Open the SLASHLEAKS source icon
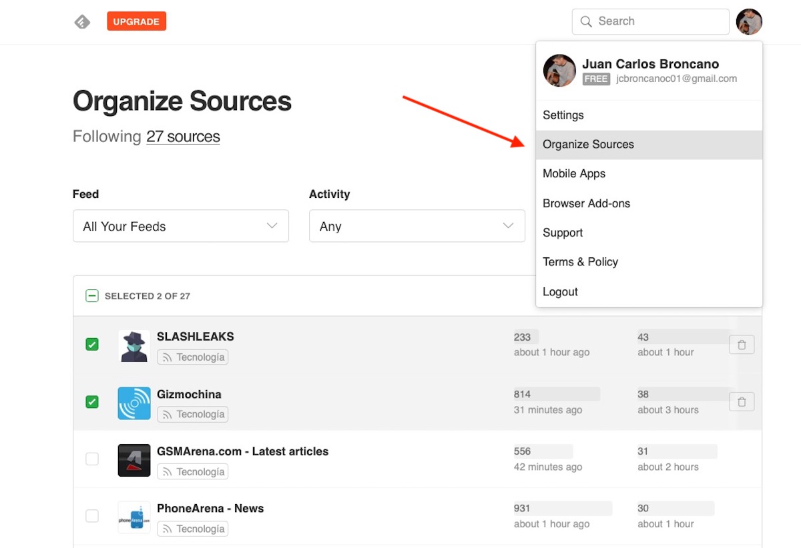Viewport: 801px width, 548px height. [x=134, y=346]
